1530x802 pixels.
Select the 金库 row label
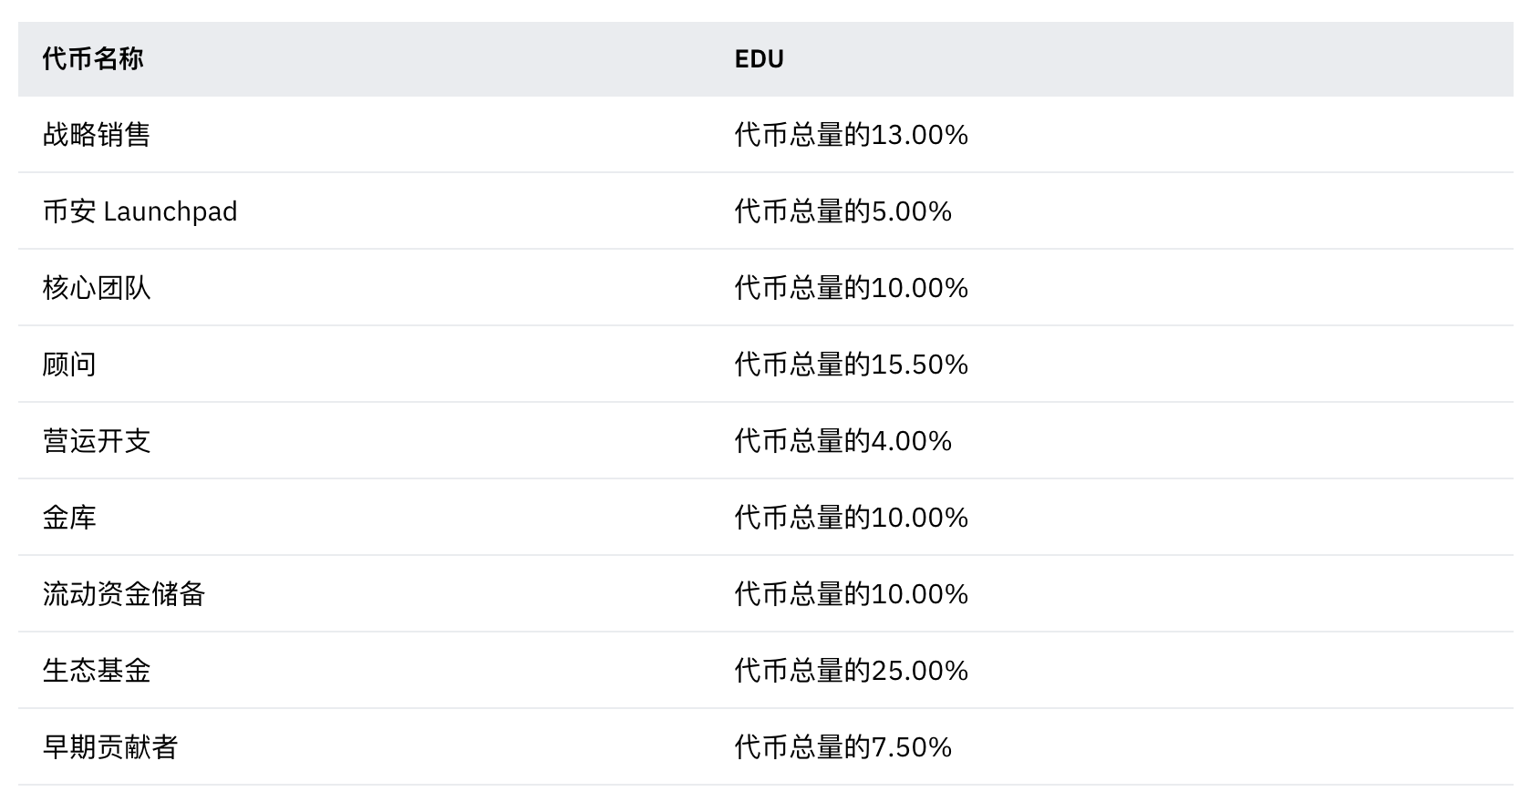[x=69, y=518]
